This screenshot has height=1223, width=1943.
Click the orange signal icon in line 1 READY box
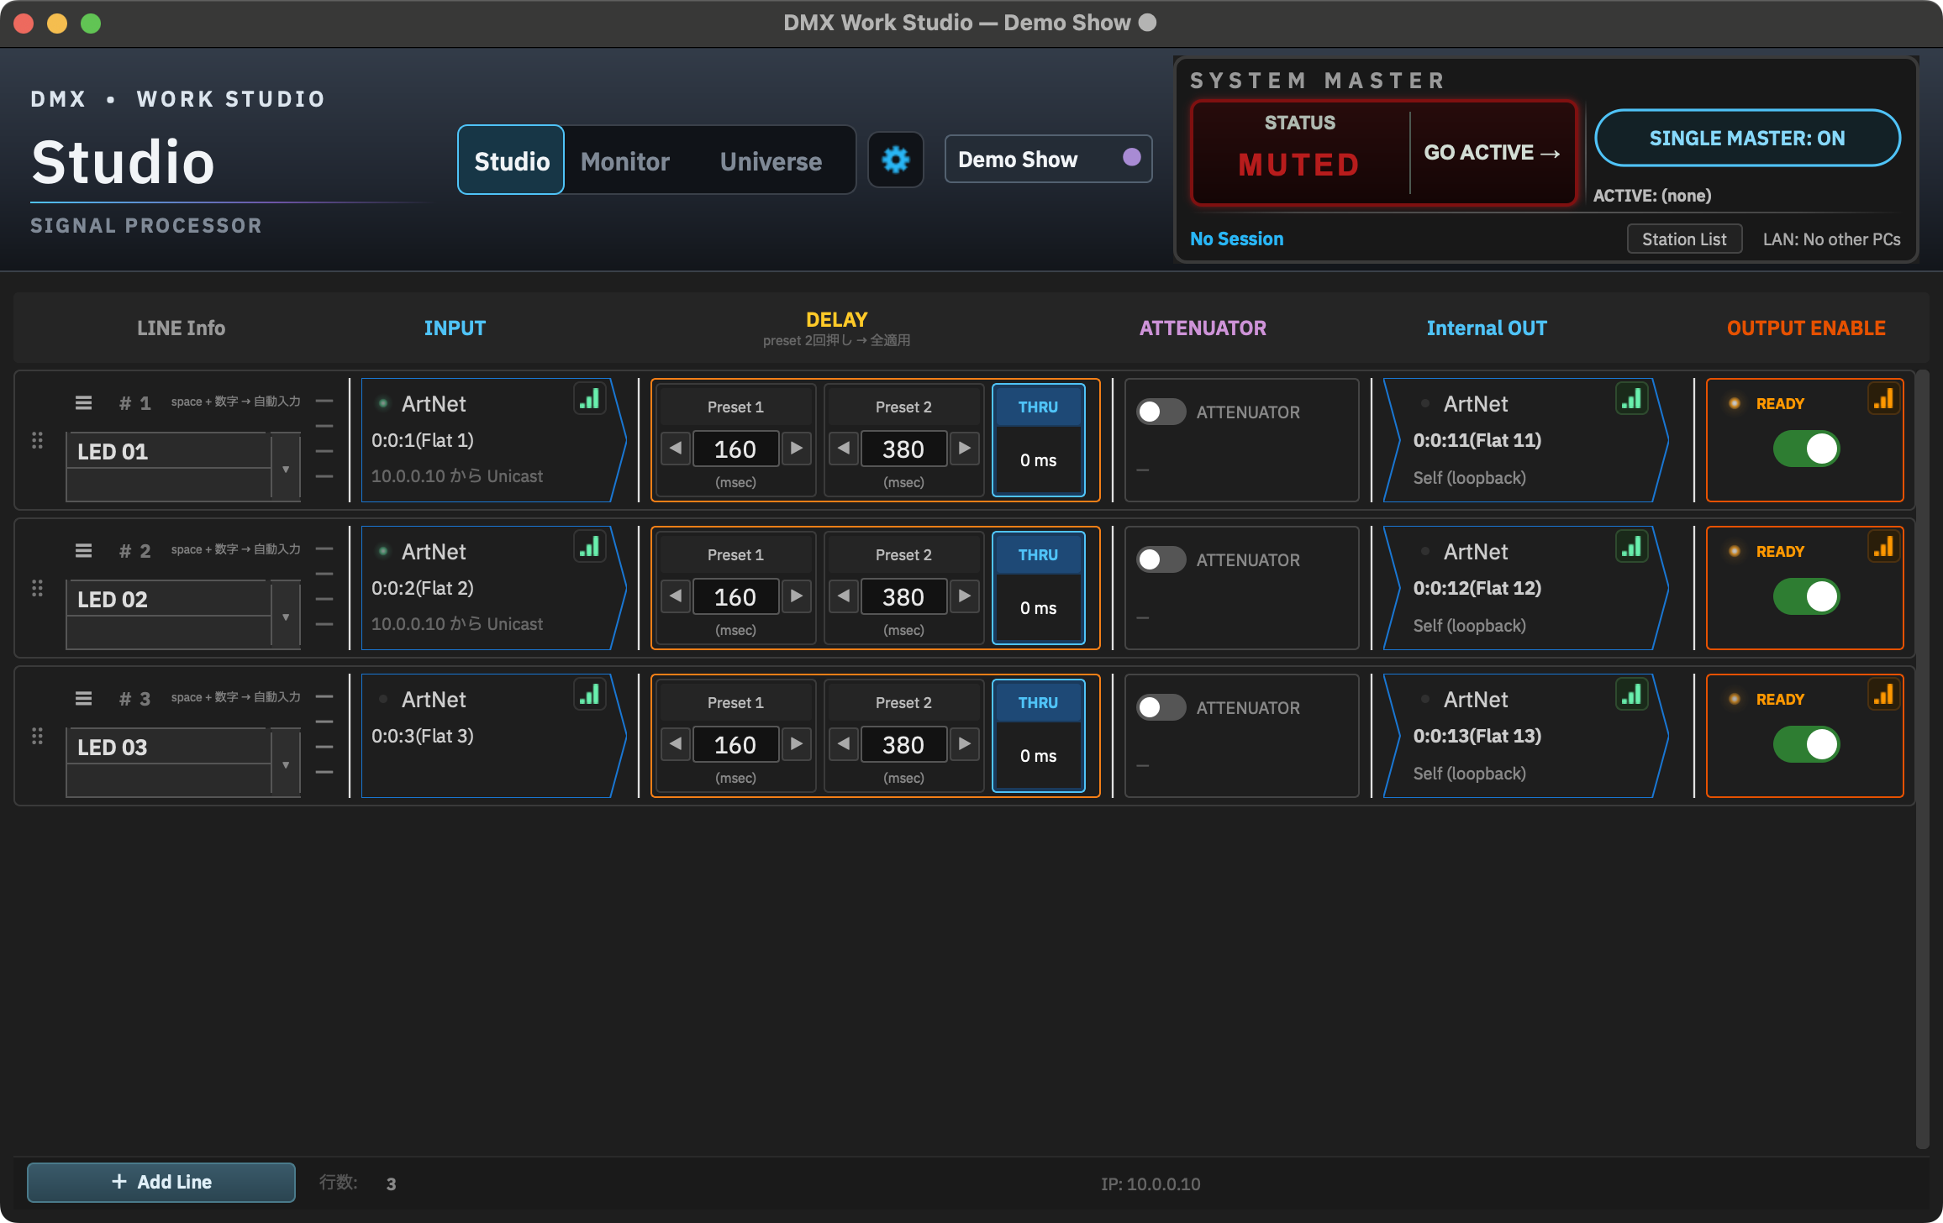click(1883, 399)
